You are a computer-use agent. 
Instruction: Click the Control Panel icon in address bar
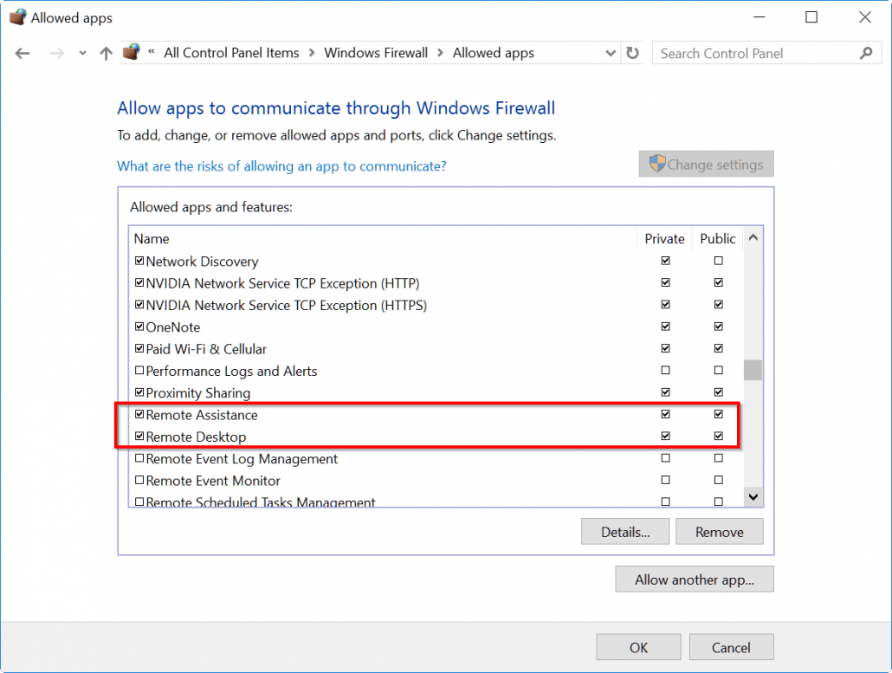[132, 52]
